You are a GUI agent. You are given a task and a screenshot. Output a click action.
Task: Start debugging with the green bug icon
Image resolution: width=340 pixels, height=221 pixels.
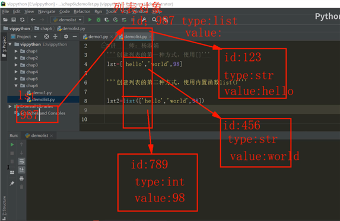(x=98, y=20)
